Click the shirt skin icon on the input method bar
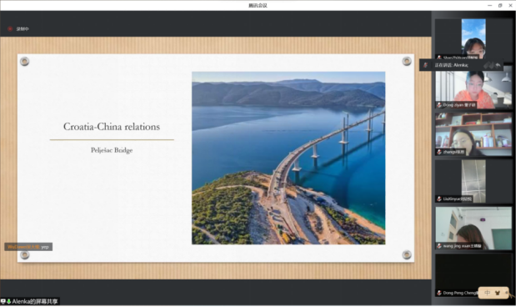This screenshot has width=516, height=307. pyautogui.click(x=497, y=293)
